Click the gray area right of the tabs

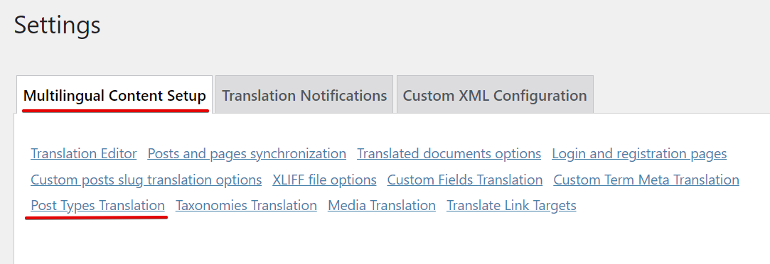(682, 93)
